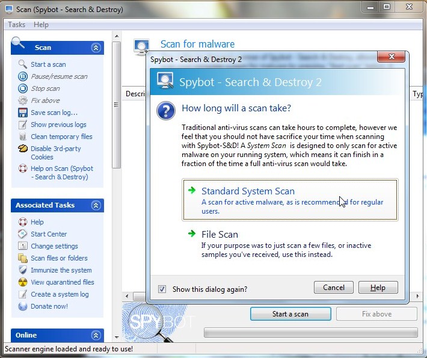
Task: Click Create a system log link
Action: [60, 294]
